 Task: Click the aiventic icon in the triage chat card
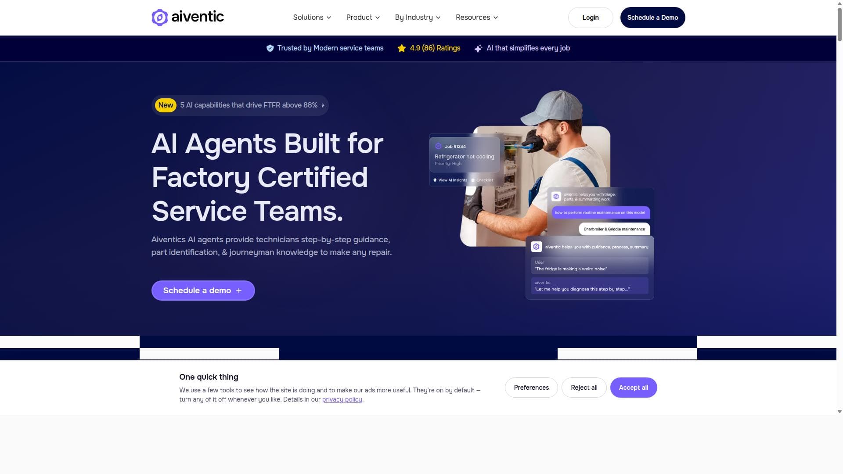[556, 197]
